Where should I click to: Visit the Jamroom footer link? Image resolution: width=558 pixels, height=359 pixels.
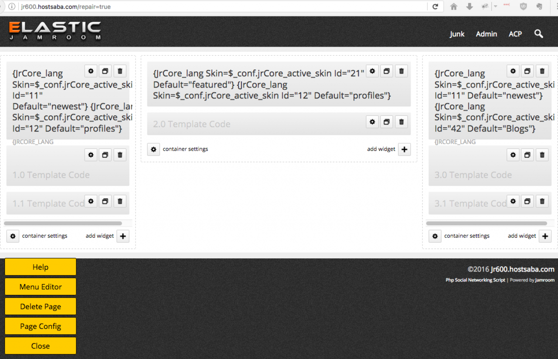545,280
